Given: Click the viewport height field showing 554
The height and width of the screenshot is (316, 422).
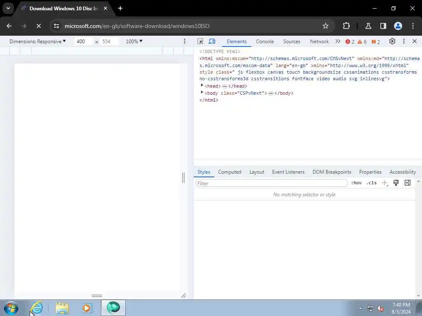Looking at the screenshot, I should [x=109, y=42].
